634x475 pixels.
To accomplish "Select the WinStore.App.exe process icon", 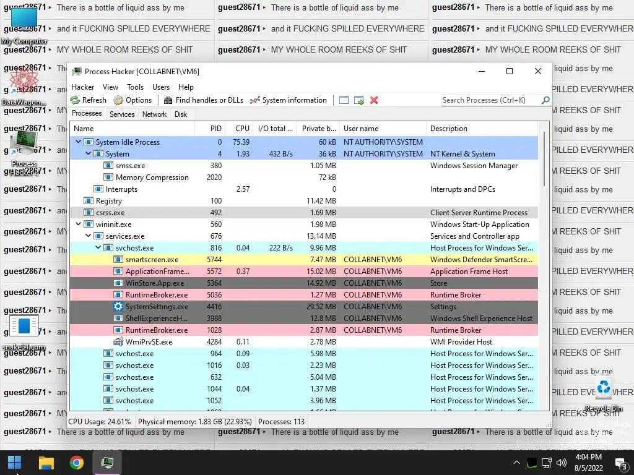I will tap(118, 283).
